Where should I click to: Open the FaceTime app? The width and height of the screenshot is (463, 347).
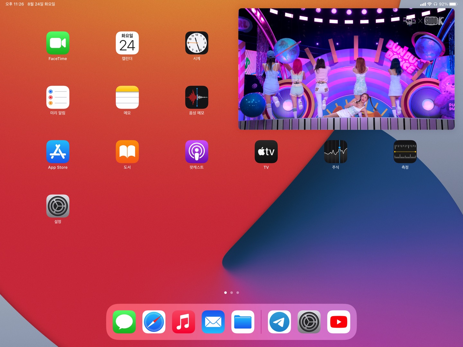(x=58, y=43)
